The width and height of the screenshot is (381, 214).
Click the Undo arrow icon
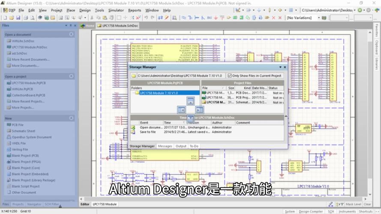[x=146, y=18]
